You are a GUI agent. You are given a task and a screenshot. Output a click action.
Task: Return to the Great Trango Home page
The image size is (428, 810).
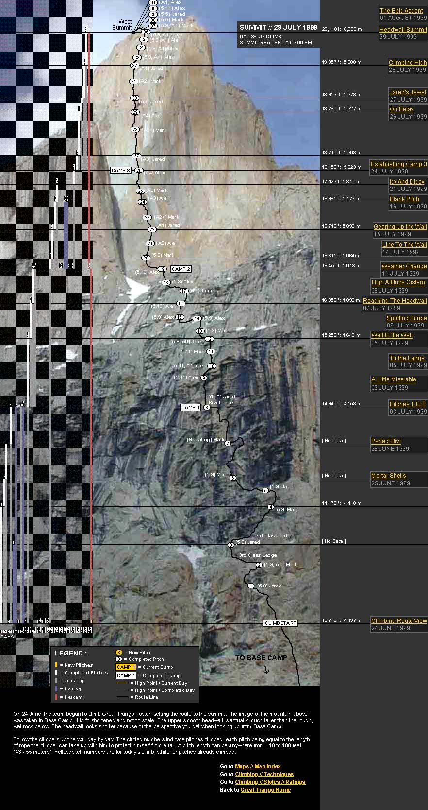[265, 790]
